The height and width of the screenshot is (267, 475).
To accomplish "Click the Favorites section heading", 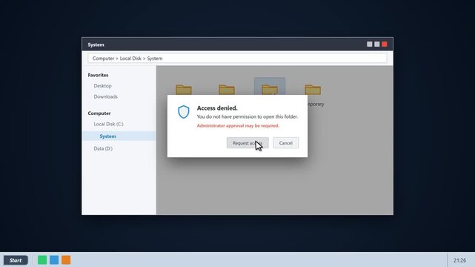I will (98, 75).
